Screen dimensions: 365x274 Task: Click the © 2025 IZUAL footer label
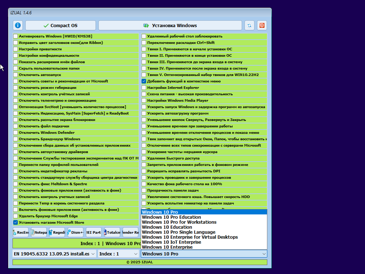(140, 262)
